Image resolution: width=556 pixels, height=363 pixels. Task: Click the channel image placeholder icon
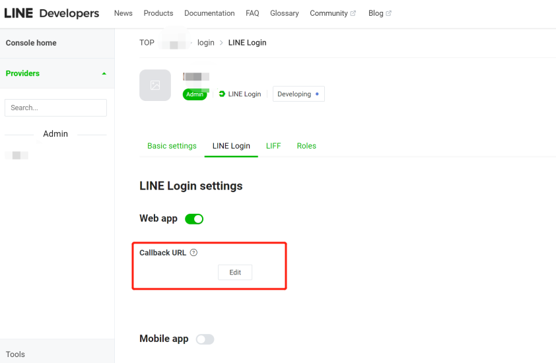pyautogui.click(x=155, y=85)
